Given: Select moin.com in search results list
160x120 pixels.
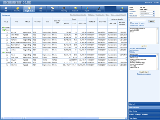Looking at the screenshot, I should coord(137,29).
